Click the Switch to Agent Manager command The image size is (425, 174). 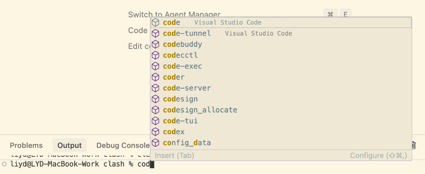[x=174, y=14]
